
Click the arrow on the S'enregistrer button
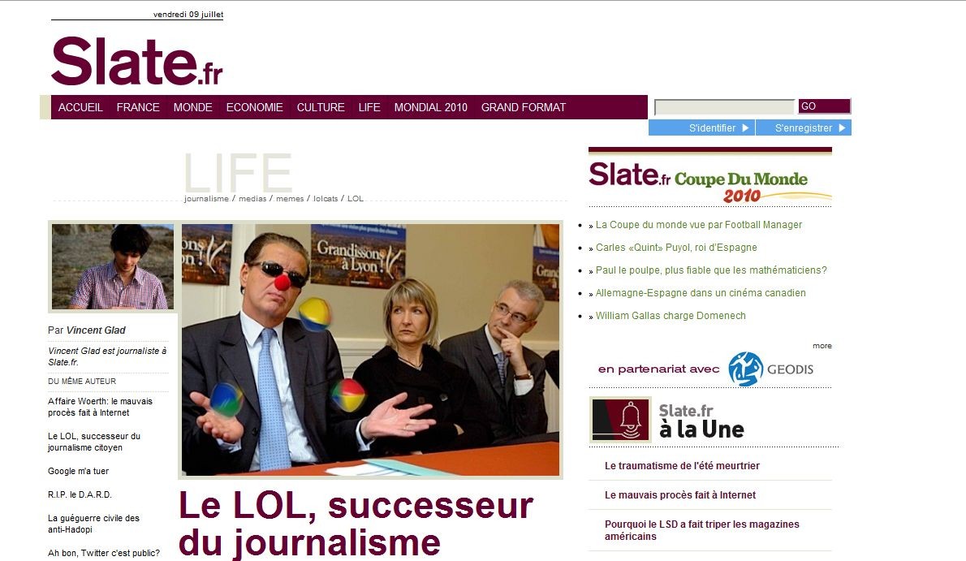point(842,127)
